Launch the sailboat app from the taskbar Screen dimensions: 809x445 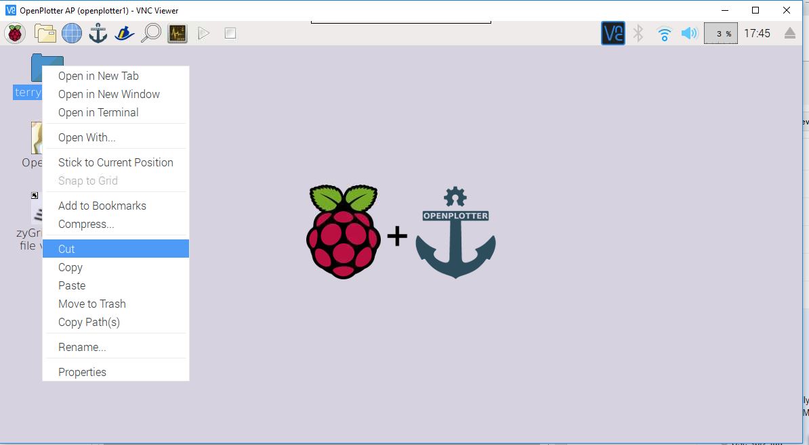124,32
